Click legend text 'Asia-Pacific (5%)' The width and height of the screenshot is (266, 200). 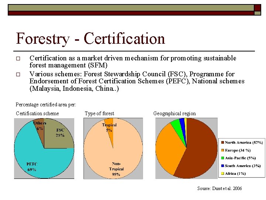pyautogui.click(x=240, y=158)
